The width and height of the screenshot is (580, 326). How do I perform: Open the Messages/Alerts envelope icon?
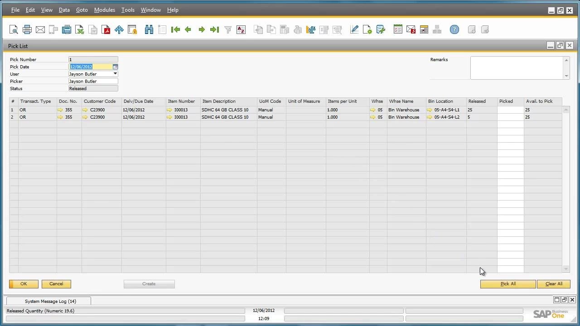[x=411, y=30]
